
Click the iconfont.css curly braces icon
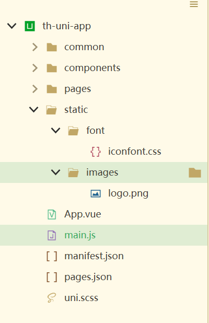96,152
